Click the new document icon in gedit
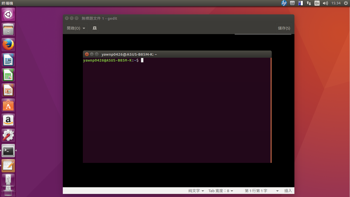This screenshot has width=350, height=197. [x=95, y=28]
